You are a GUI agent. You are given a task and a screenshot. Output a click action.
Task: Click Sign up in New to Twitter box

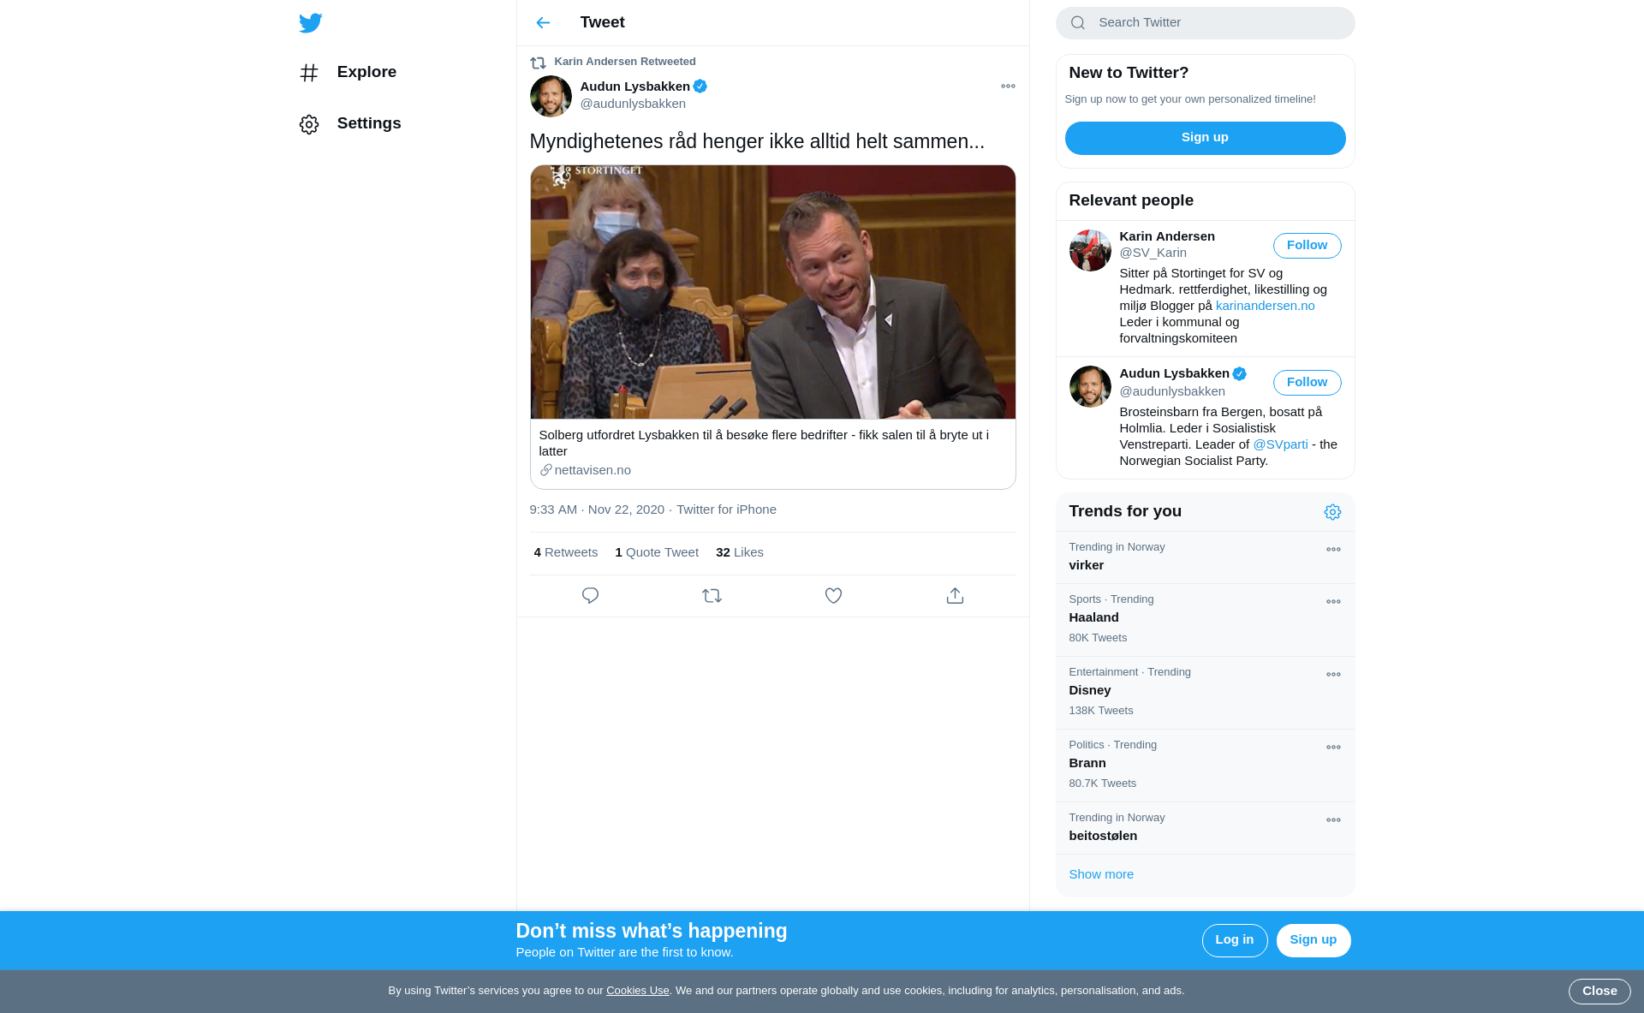coord(1205,138)
